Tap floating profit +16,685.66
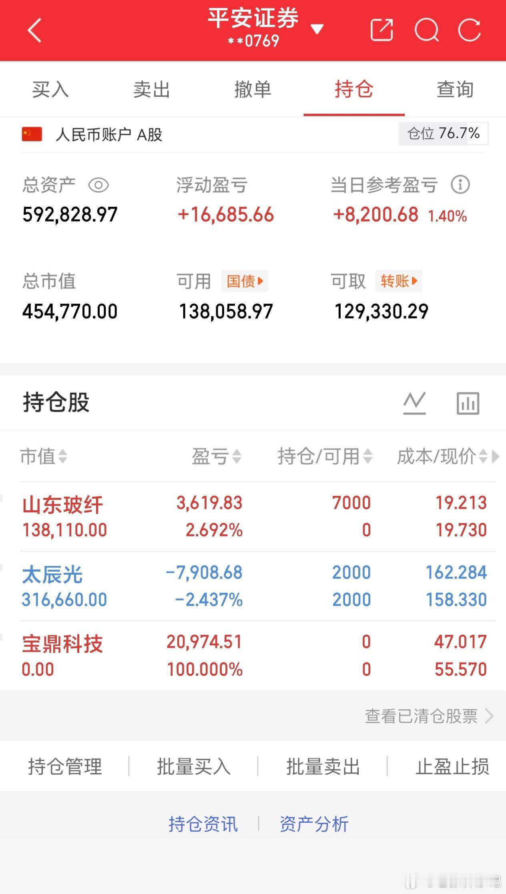The height and width of the screenshot is (894, 506). 226,214
